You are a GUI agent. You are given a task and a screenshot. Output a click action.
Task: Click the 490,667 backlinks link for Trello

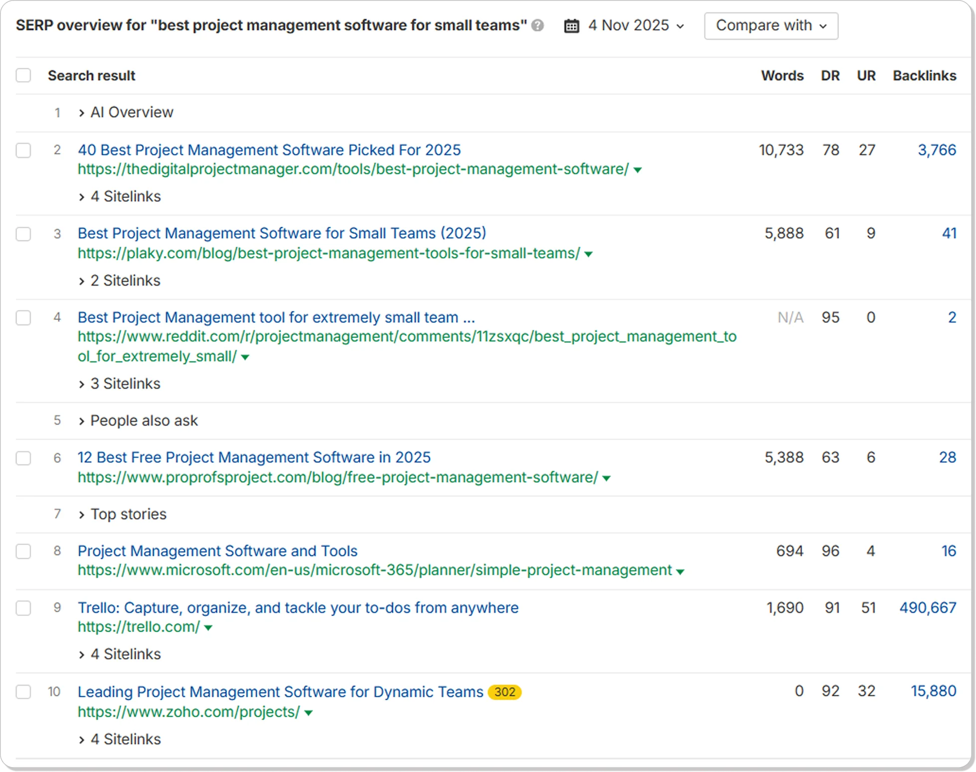click(928, 608)
